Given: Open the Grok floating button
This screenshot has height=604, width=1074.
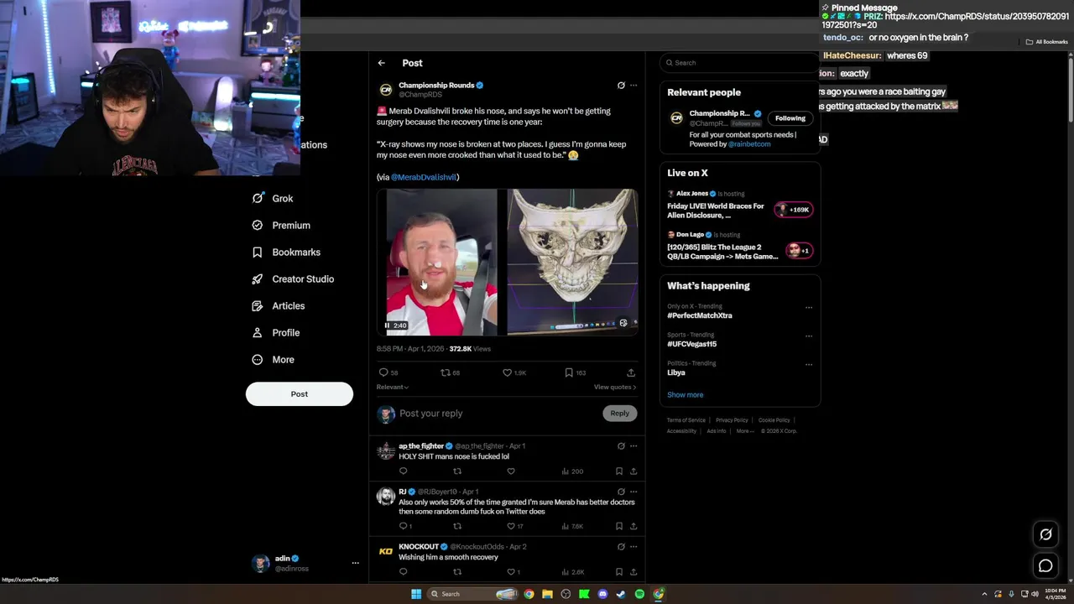Looking at the screenshot, I should (x=1045, y=534).
